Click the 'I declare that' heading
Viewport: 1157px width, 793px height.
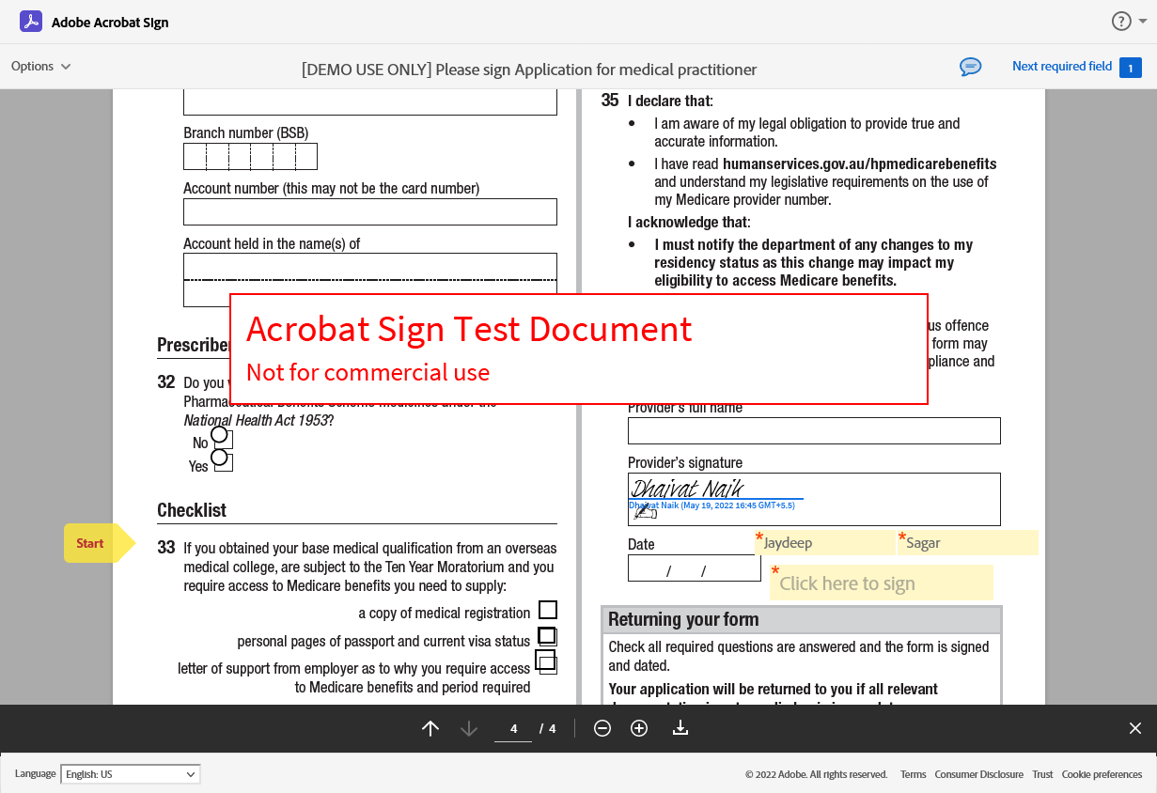click(x=670, y=101)
